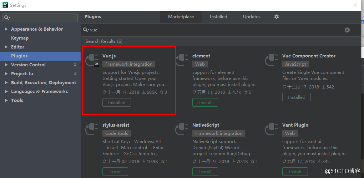Expand the Appearance & Behavior section
The width and height of the screenshot is (364, 178).
(x=6, y=29)
